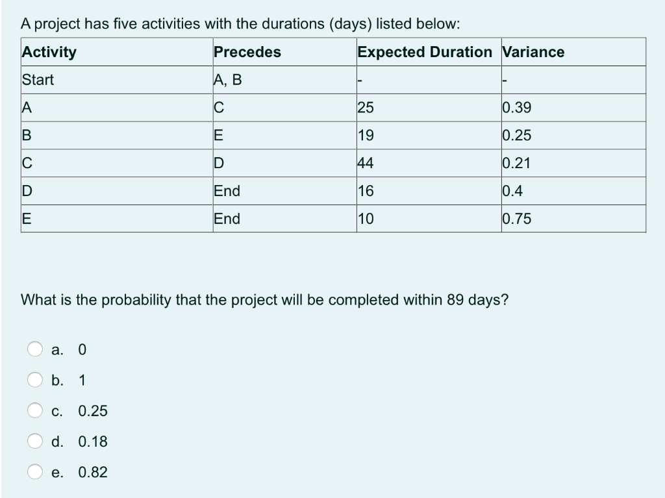The width and height of the screenshot is (665, 498).
Task: Click the cell showing duration 44
Action: [364, 163]
